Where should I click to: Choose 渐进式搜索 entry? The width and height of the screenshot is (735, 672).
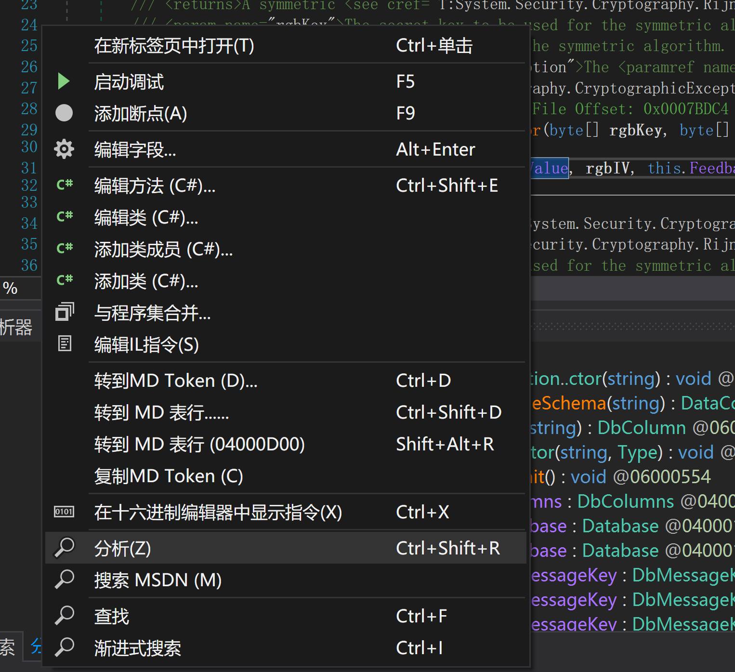pos(286,648)
